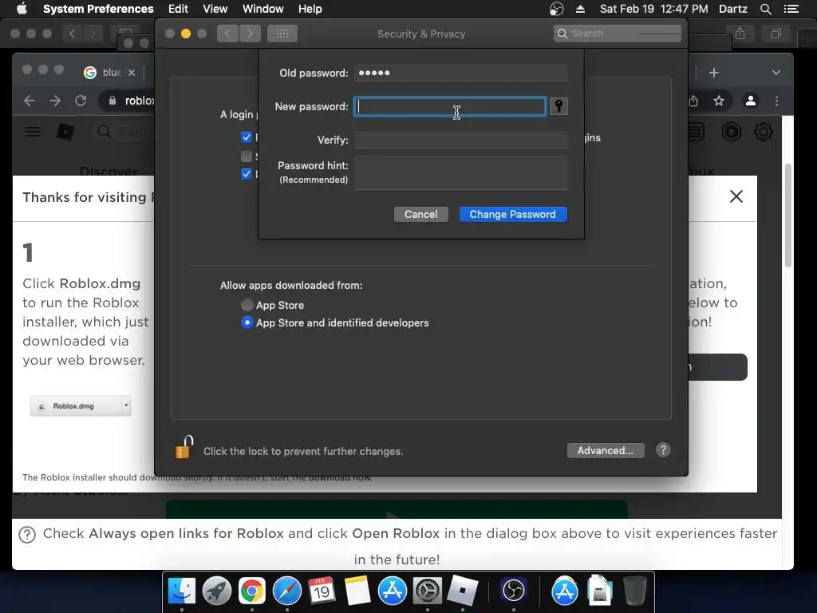Open Notes app in the Dock
The height and width of the screenshot is (613, 817).
(x=357, y=591)
